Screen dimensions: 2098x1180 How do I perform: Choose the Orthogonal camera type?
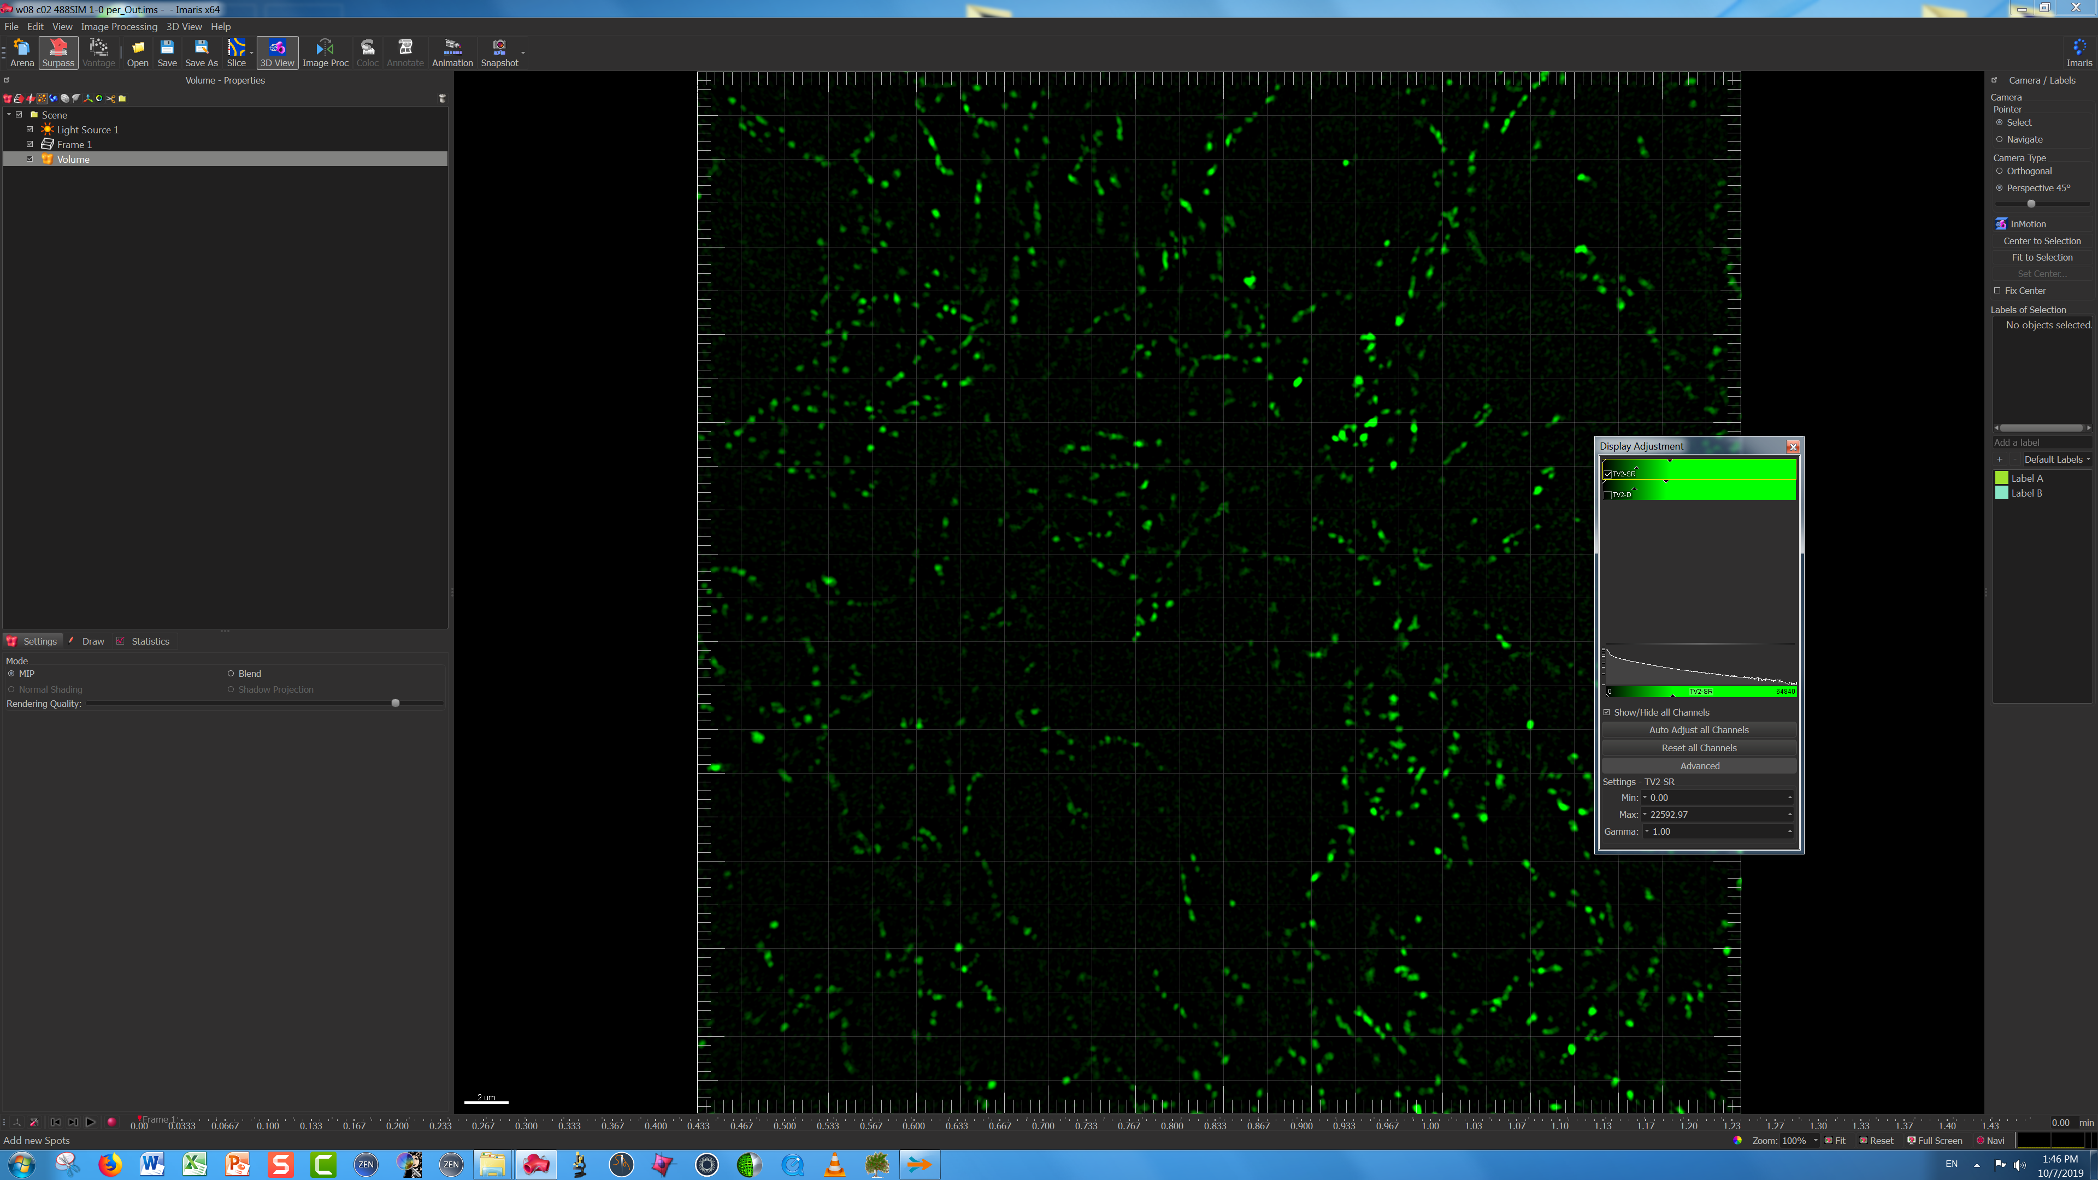[2000, 171]
